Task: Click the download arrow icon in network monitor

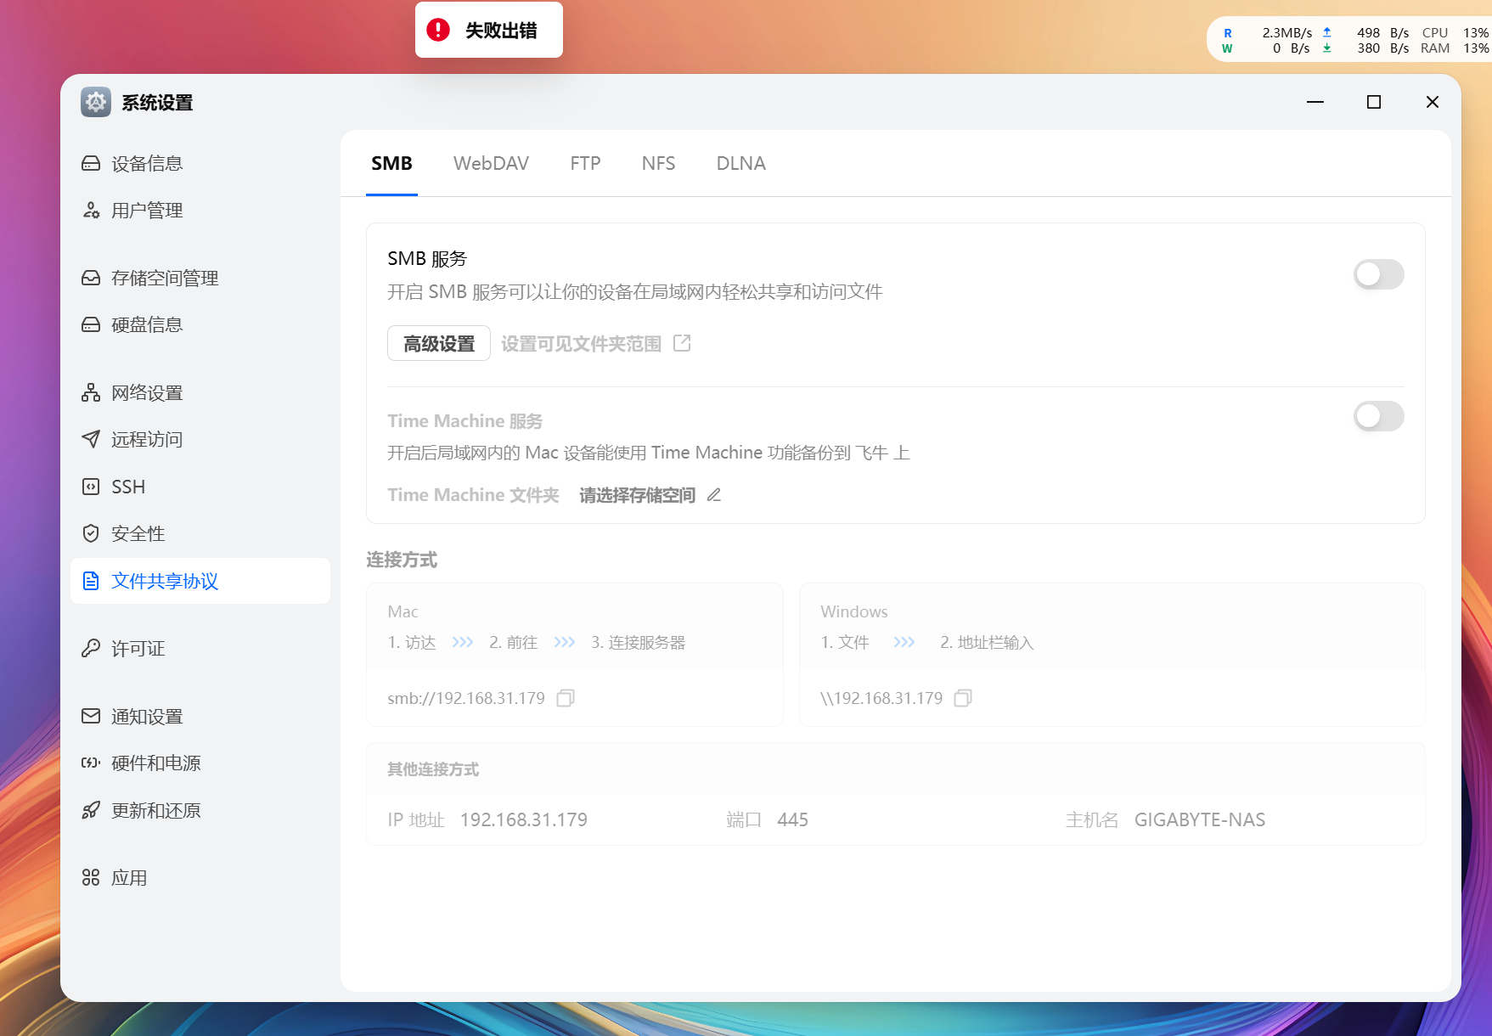Action: click(1327, 48)
